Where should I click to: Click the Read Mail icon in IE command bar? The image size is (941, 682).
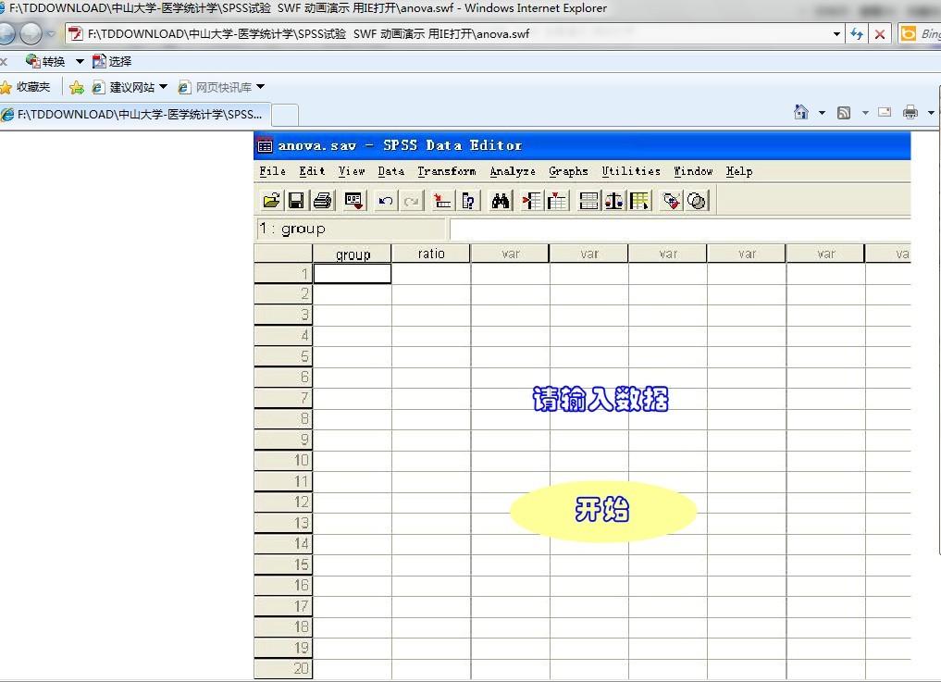pos(885,112)
